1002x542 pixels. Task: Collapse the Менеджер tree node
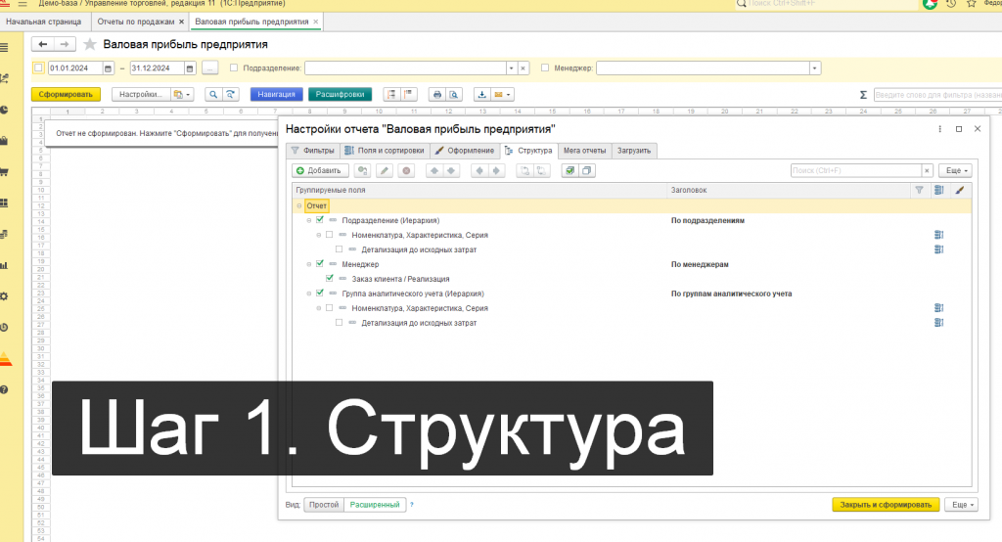point(309,264)
